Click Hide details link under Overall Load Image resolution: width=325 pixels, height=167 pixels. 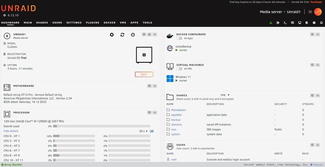[11, 131]
